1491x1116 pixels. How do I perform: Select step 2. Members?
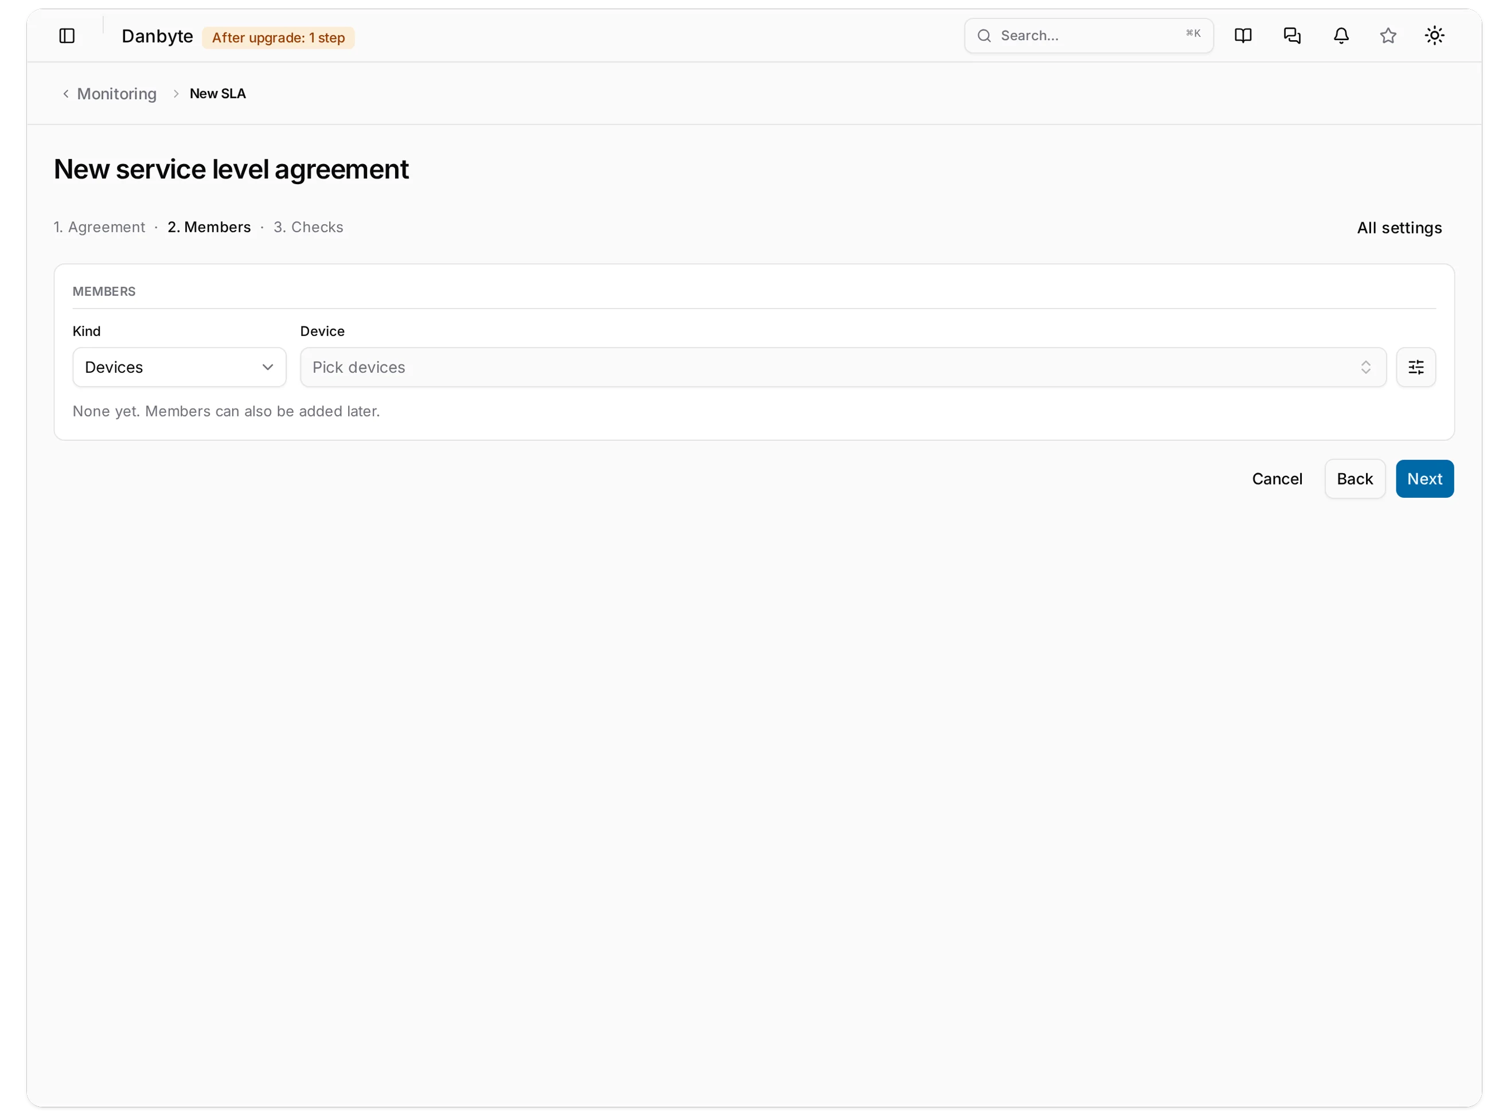tap(209, 227)
